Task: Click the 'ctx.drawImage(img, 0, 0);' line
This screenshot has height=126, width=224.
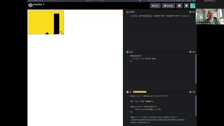Action: [148, 109]
